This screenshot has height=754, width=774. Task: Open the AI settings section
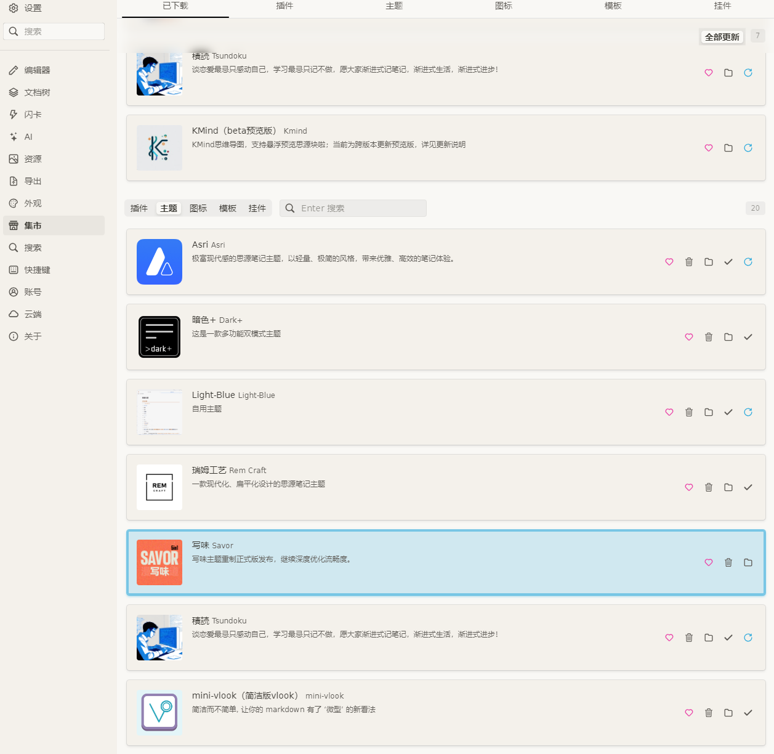click(54, 137)
